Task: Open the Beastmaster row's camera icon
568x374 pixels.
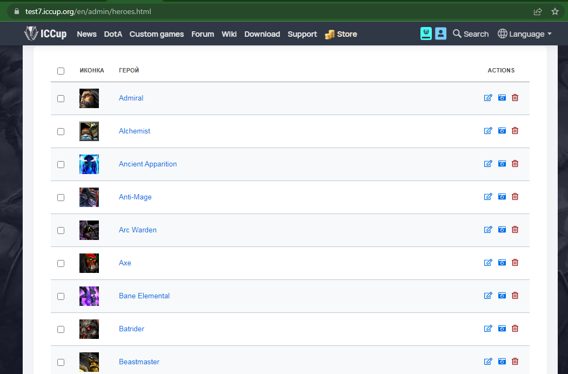Action: pyautogui.click(x=502, y=362)
